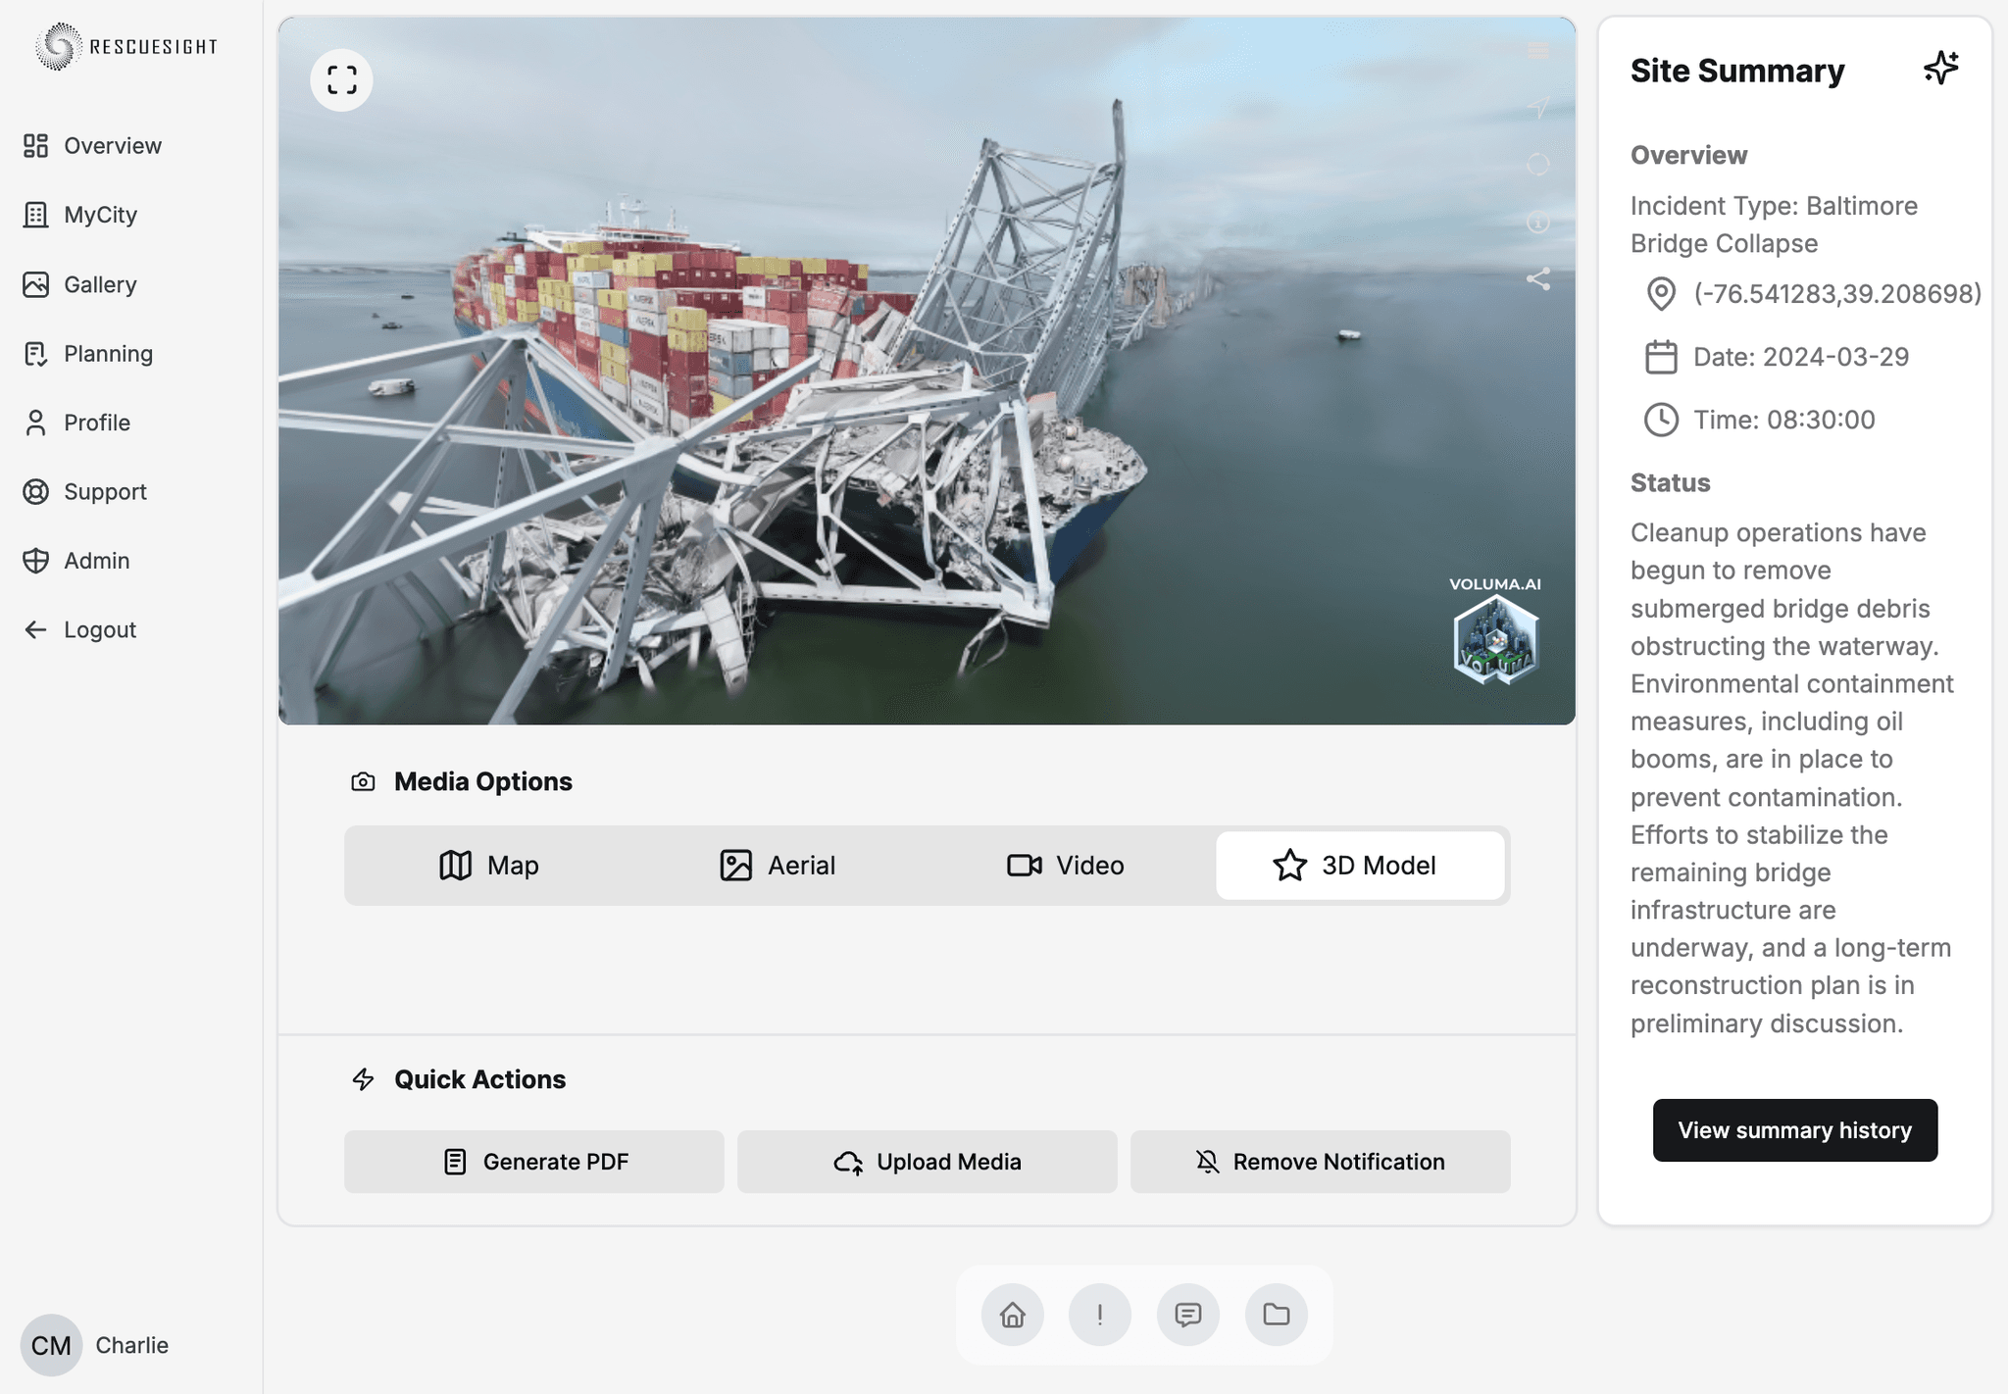Click the exclamation alert icon in the bottom bar

click(1100, 1315)
